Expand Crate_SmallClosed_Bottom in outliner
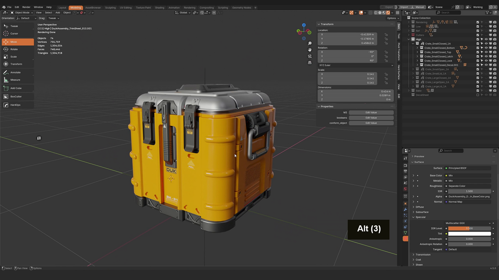The height and width of the screenshot is (280, 499). point(417,48)
